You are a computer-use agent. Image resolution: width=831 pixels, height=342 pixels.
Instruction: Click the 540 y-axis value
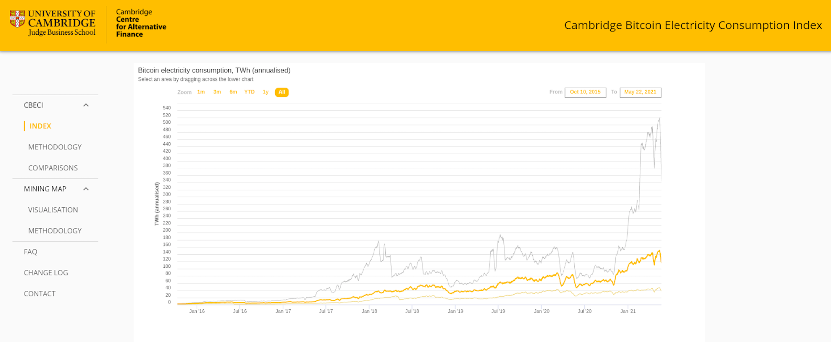tap(167, 108)
